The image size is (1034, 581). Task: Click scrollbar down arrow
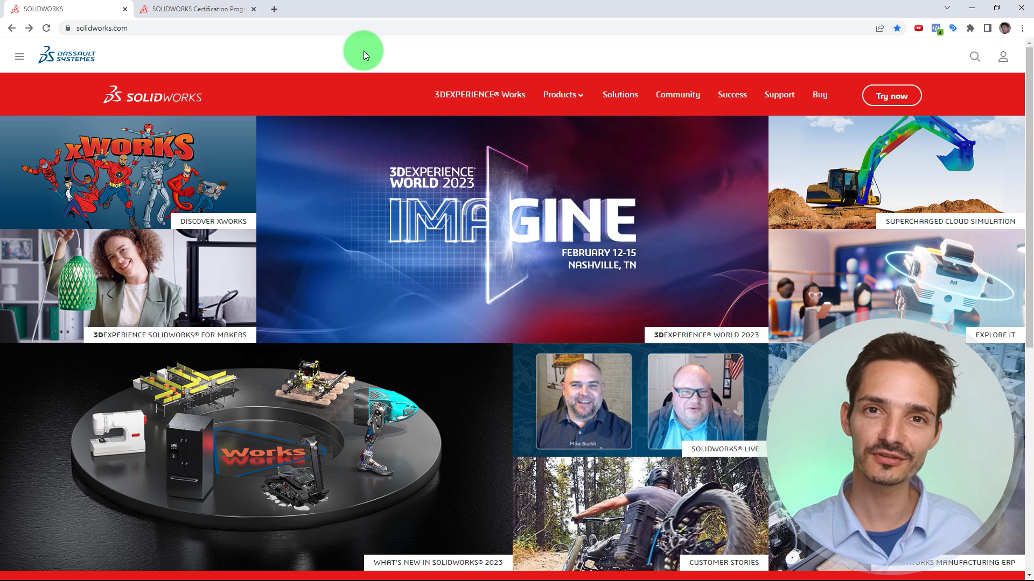click(x=1029, y=576)
